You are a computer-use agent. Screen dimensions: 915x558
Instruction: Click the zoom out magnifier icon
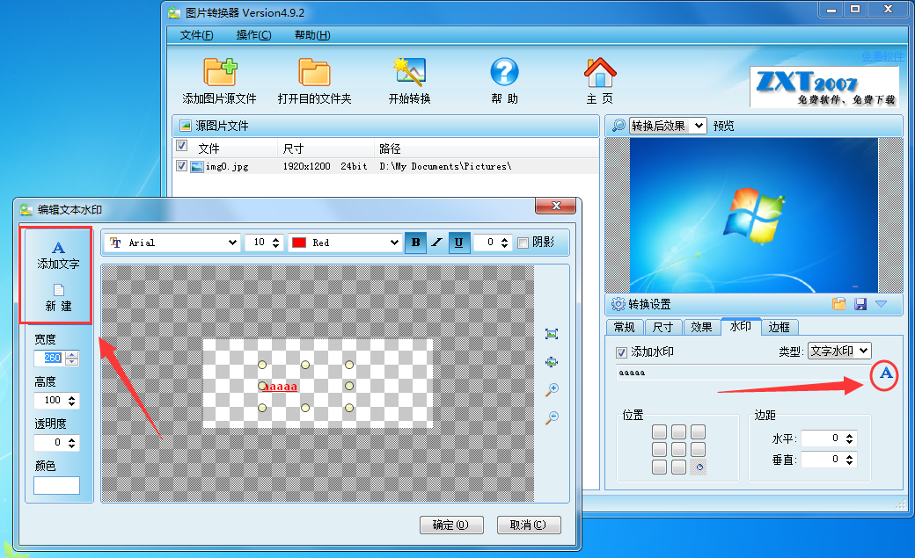click(x=552, y=417)
